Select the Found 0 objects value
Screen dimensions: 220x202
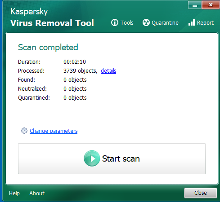(x=75, y=80)
